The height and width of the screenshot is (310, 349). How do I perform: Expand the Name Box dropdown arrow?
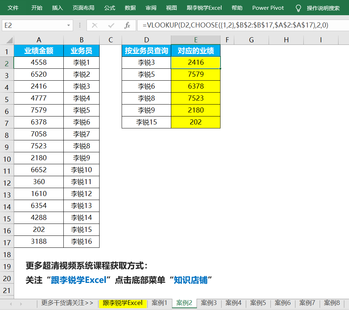68,25
